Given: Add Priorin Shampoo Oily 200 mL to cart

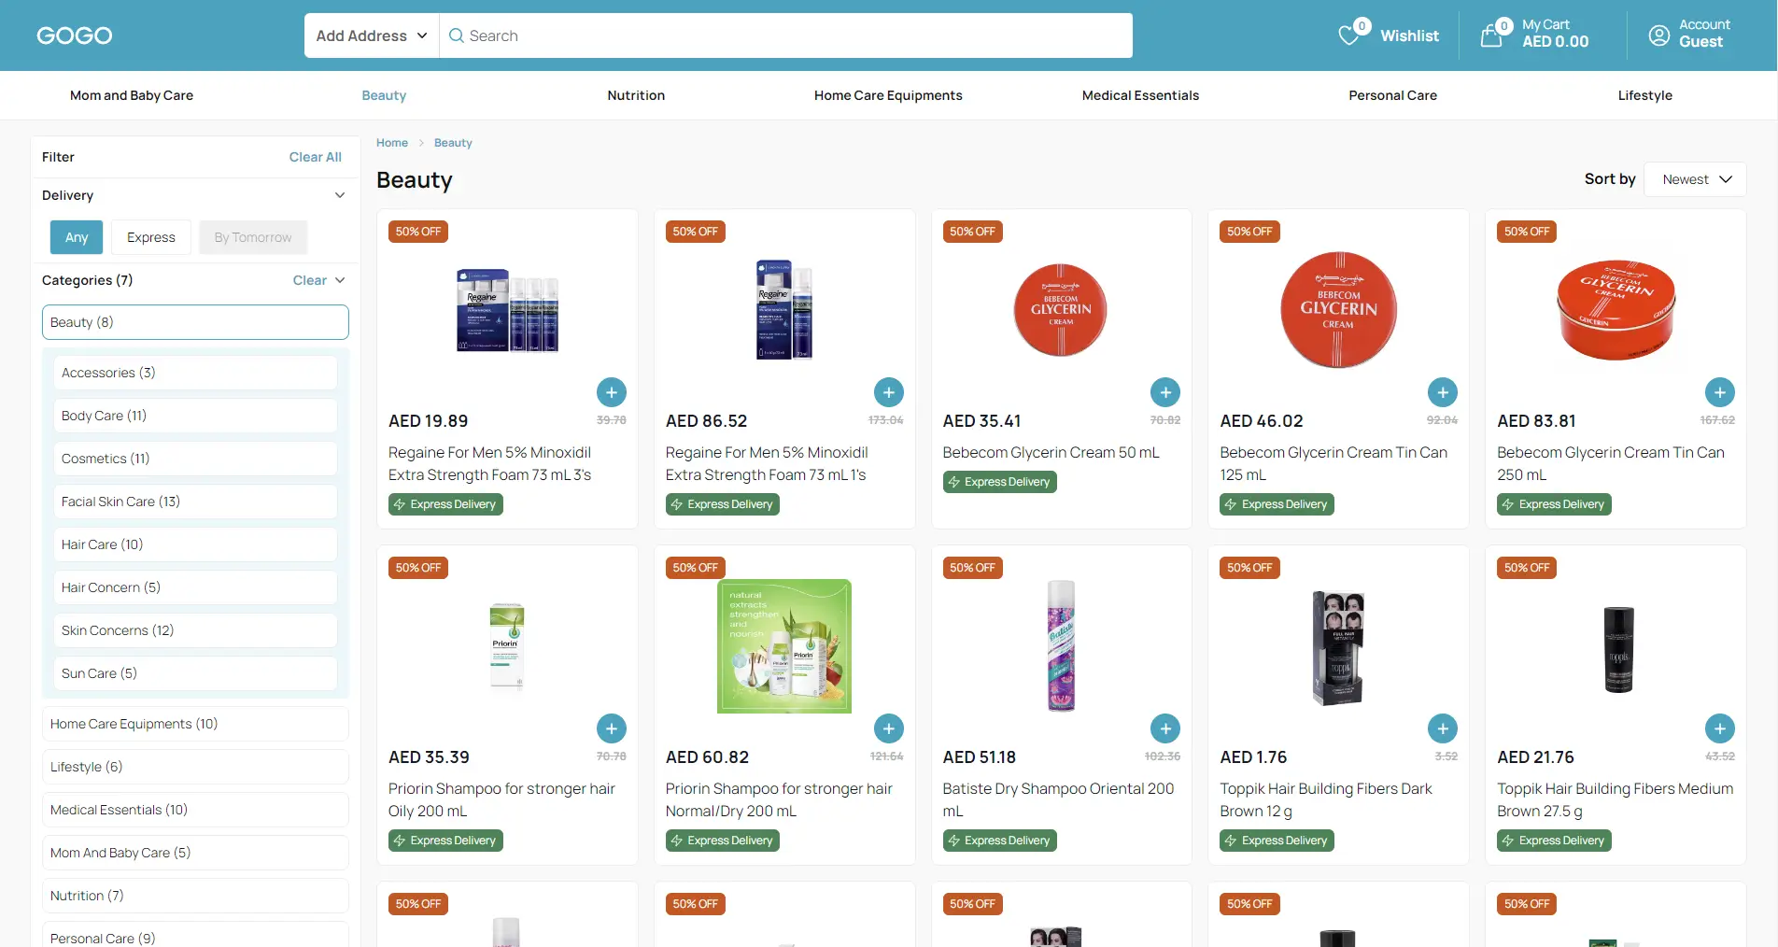Looking at the screenshot, I should pos(612,728).
